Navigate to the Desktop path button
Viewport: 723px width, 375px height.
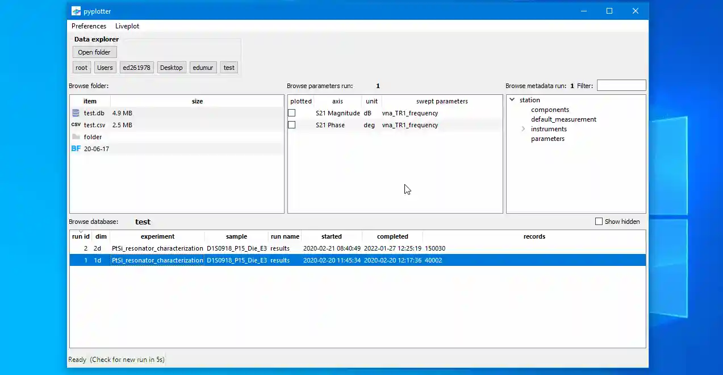coord(172,68)
